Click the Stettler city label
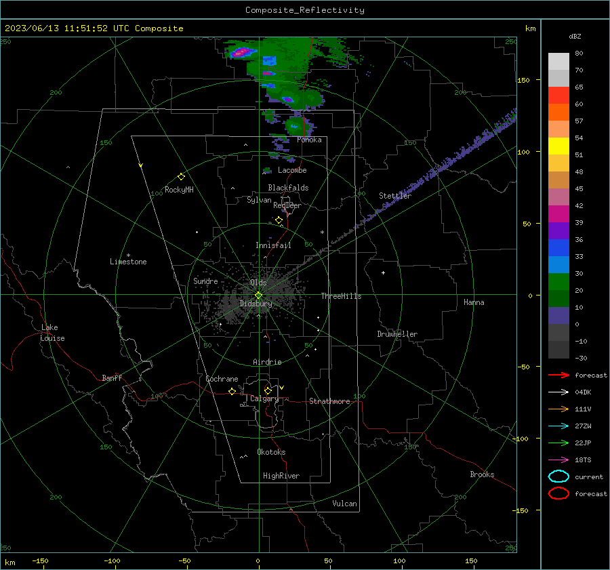 click(x=395, y=196)
